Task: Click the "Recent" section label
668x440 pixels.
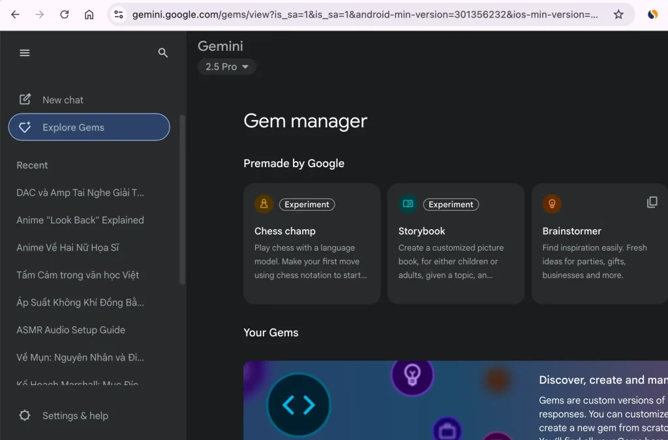Action: click(x=32, y=165)
